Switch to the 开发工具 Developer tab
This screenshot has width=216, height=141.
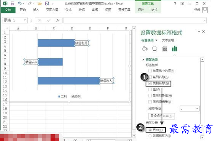(x=124, y=10)
